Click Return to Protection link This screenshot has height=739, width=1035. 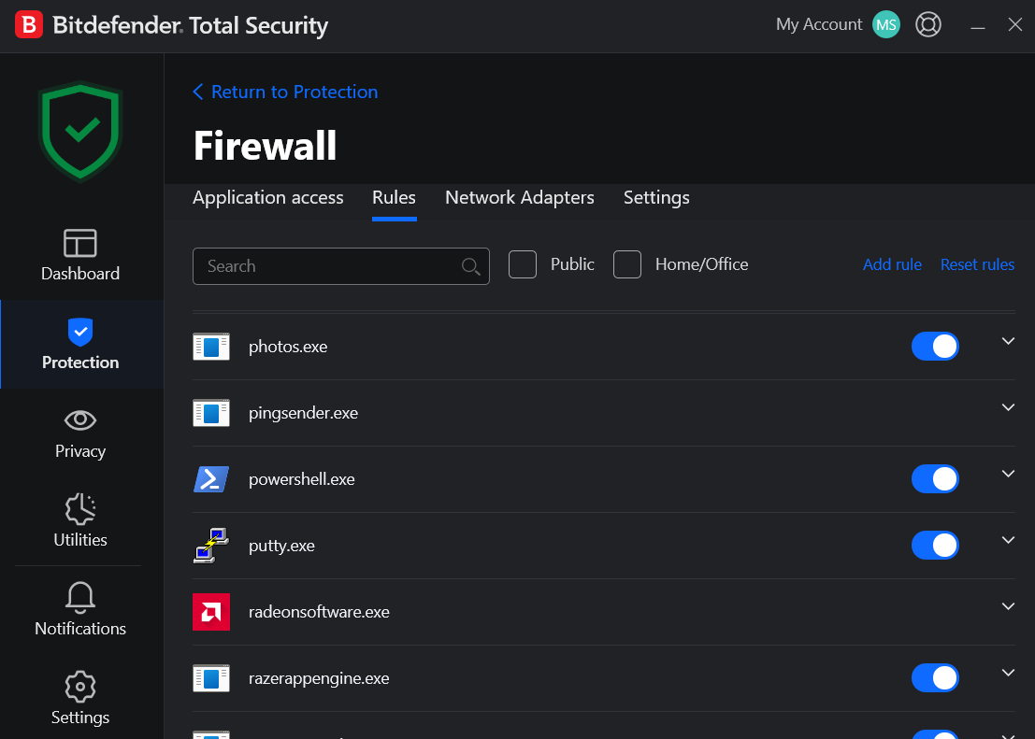tap(295, 92)
